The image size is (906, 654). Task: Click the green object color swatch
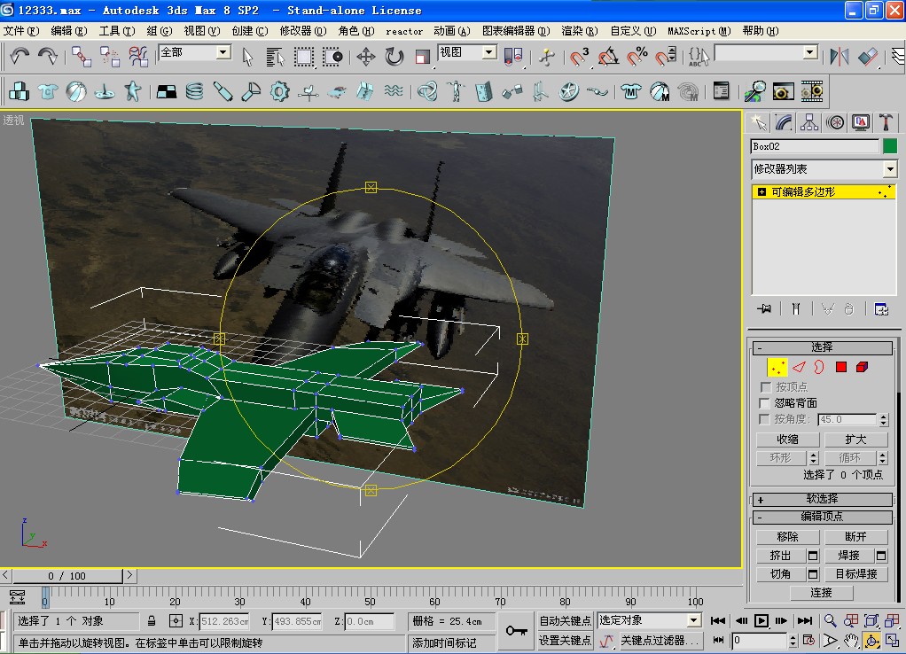pos(890,146)
